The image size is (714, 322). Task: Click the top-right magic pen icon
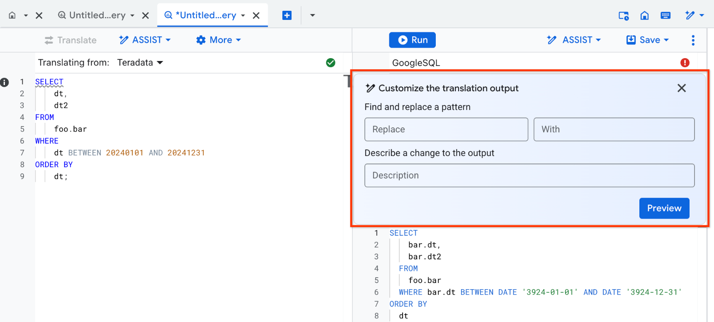(690, 15)
